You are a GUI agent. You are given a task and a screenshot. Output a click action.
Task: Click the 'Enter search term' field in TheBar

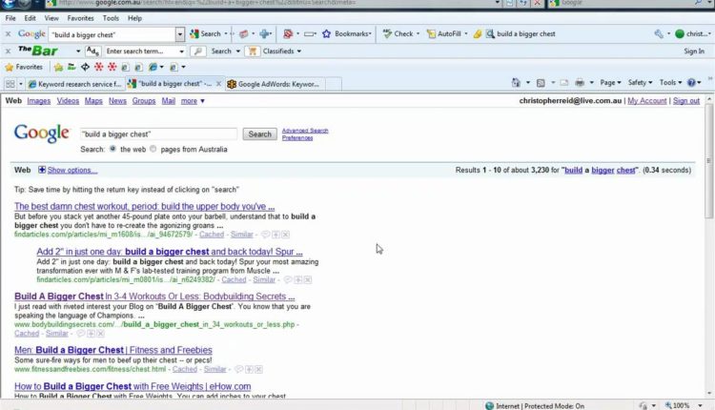click(x=141, y=51)
